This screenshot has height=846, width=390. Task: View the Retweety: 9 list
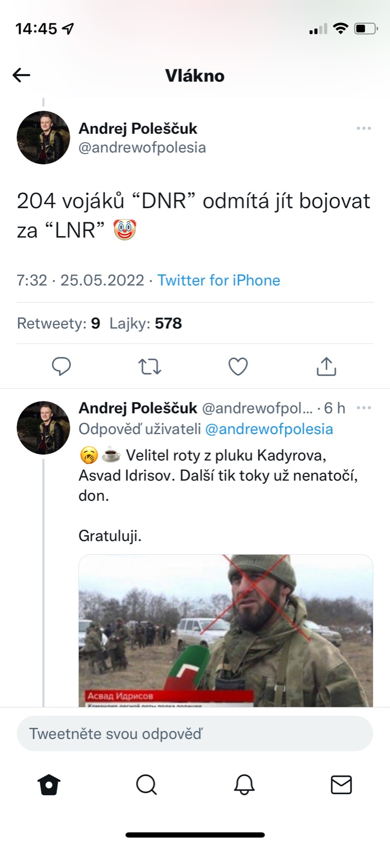tap(59, 323)
